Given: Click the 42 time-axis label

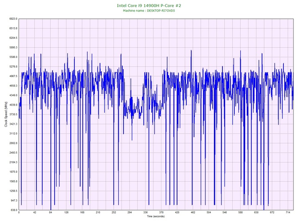Looking at the screenshot, I should point(35,212).
